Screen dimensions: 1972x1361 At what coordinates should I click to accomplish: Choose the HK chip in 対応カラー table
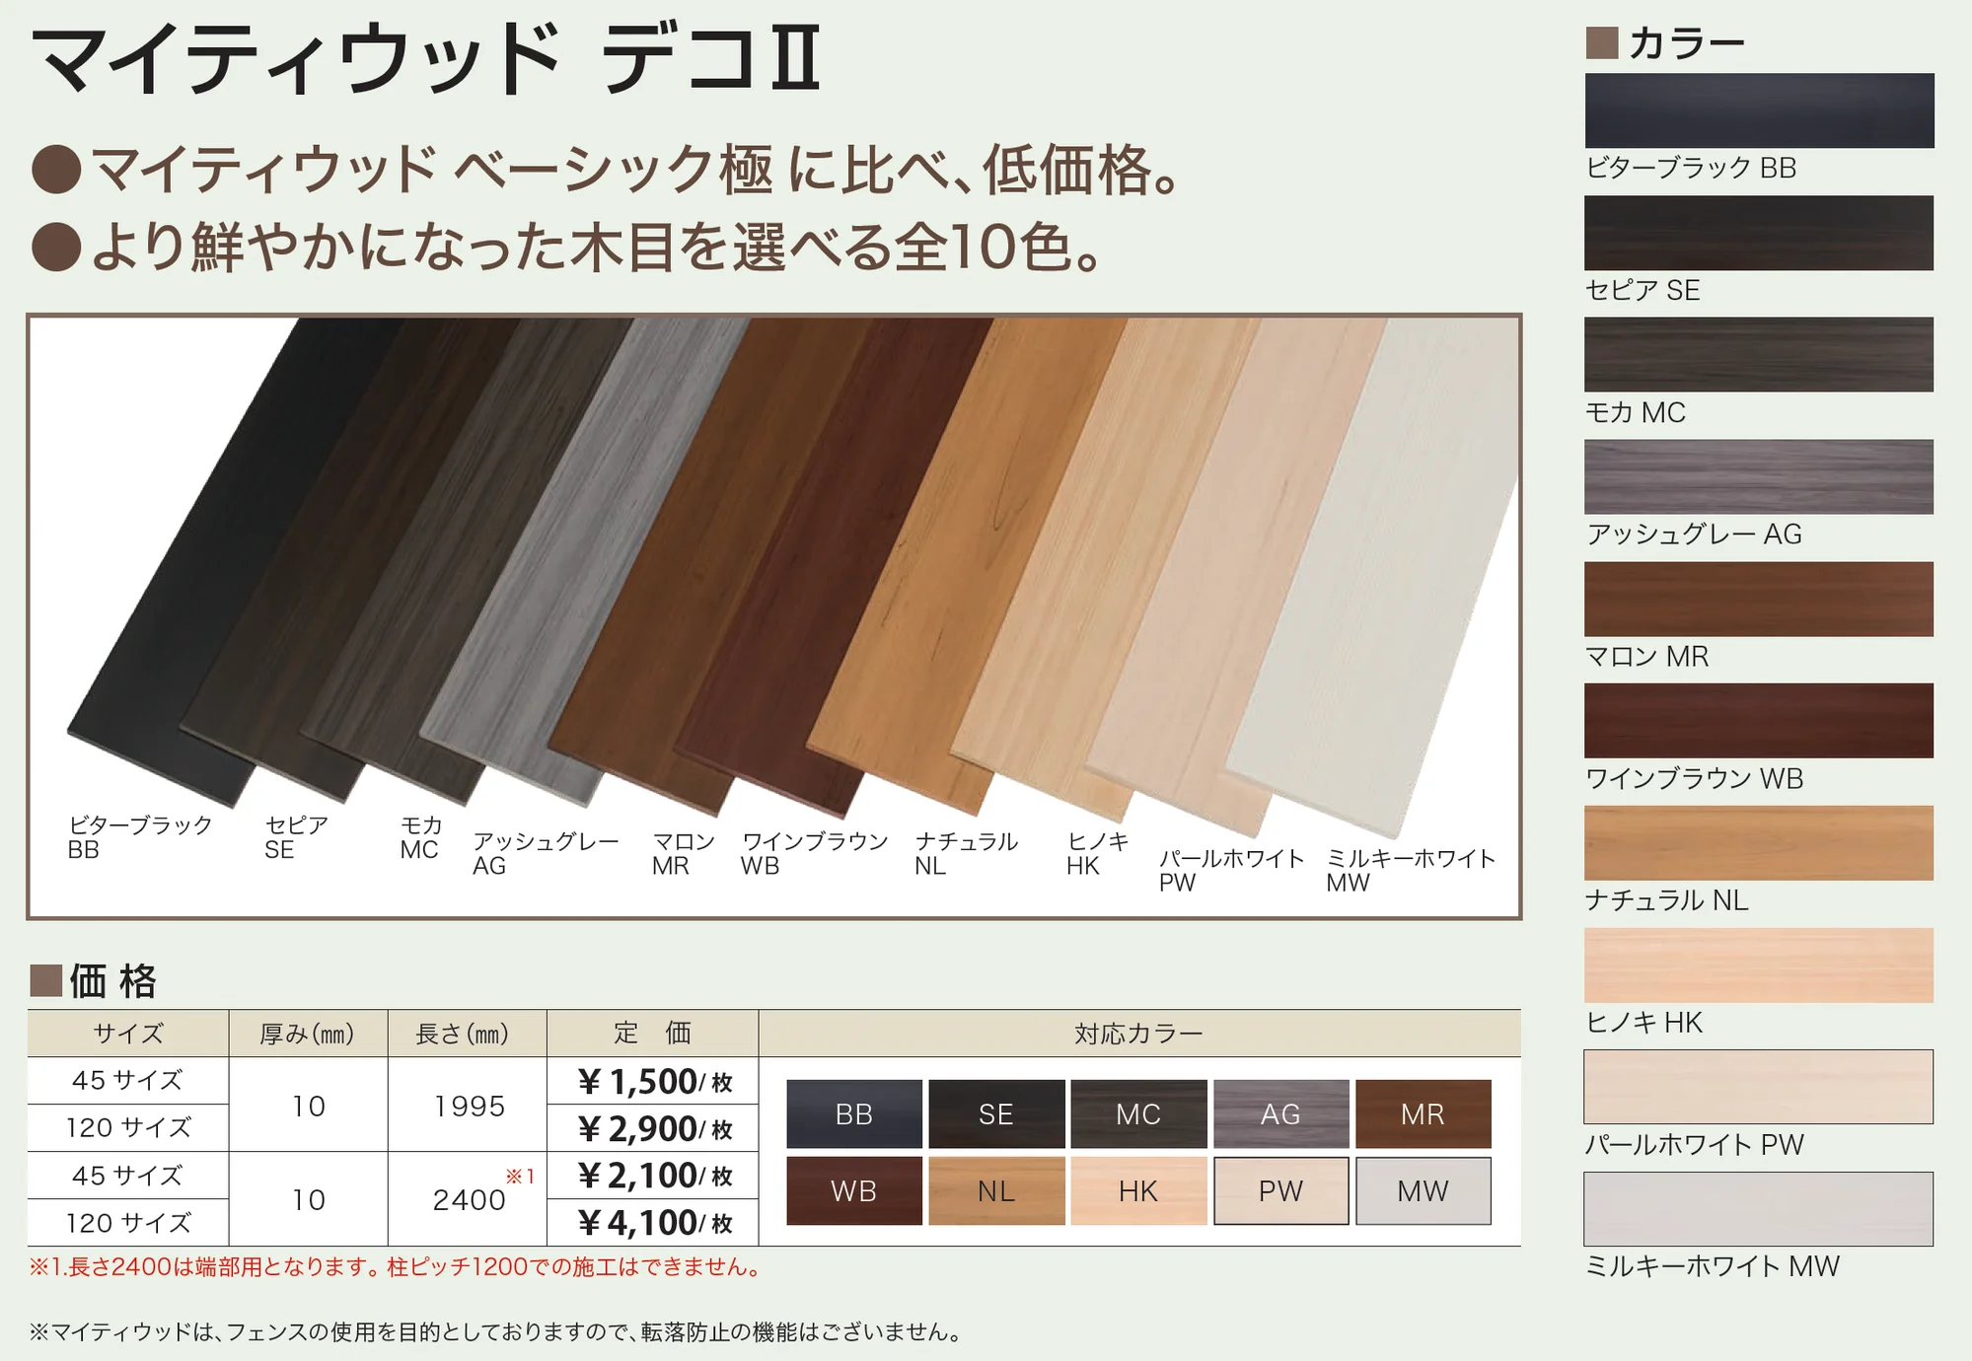click(1138, 1191)
